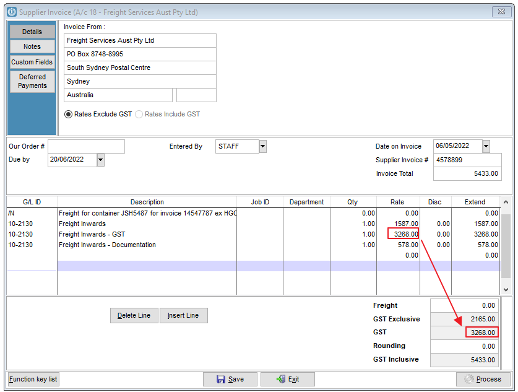Click the 3268.00 rate cell
This screenshot has height=392, width=518.
[398, 234]
